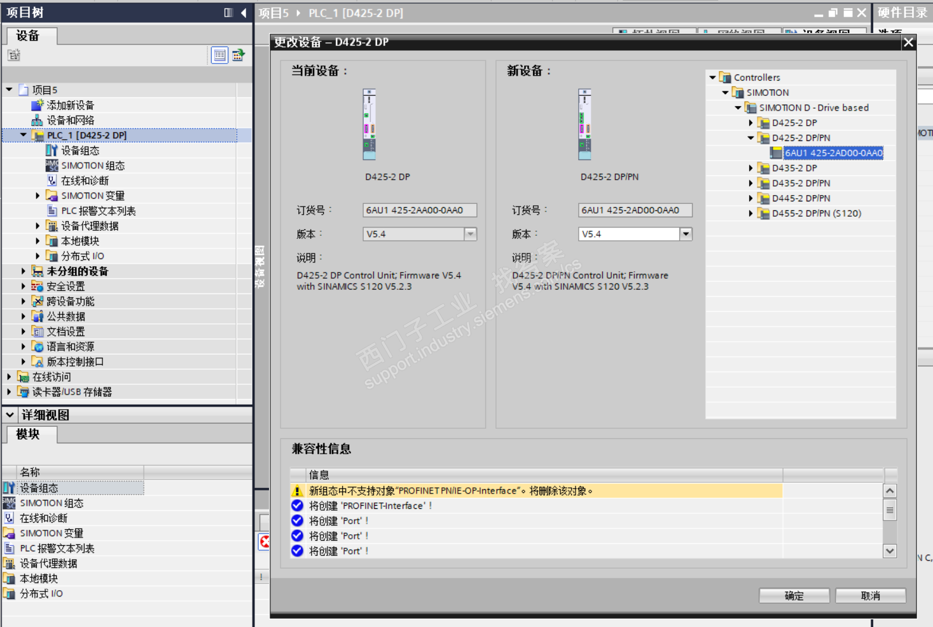Screen dimensions: 933x627
Task: Select the 安全设置 icon in project tree
Action: (38, 287)
